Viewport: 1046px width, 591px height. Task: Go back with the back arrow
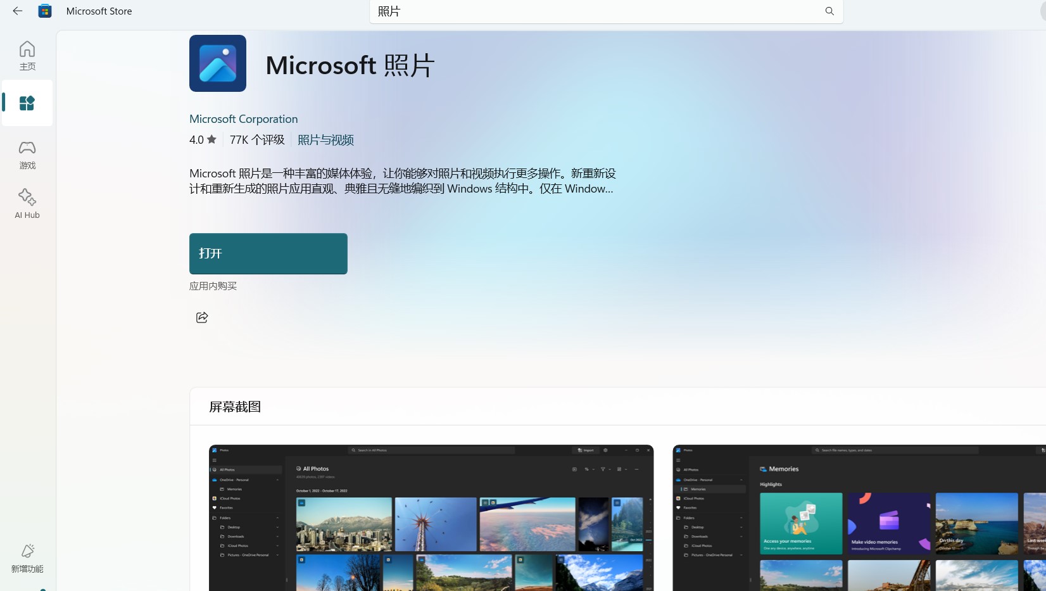coord(18,11)
